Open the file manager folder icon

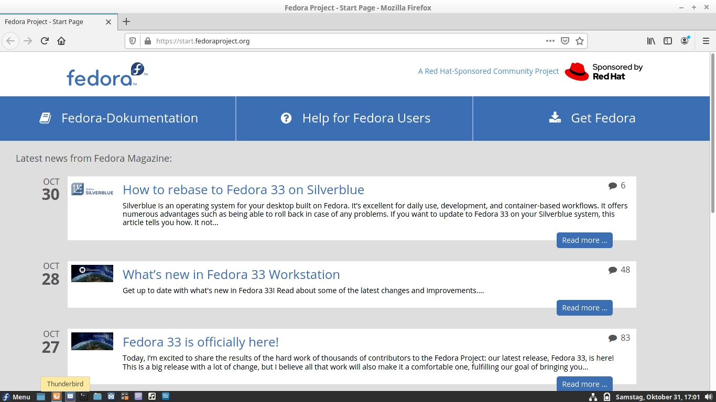(97, 397)
